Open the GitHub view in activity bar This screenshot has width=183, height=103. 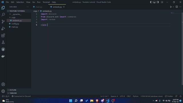[x=3, y=49]
